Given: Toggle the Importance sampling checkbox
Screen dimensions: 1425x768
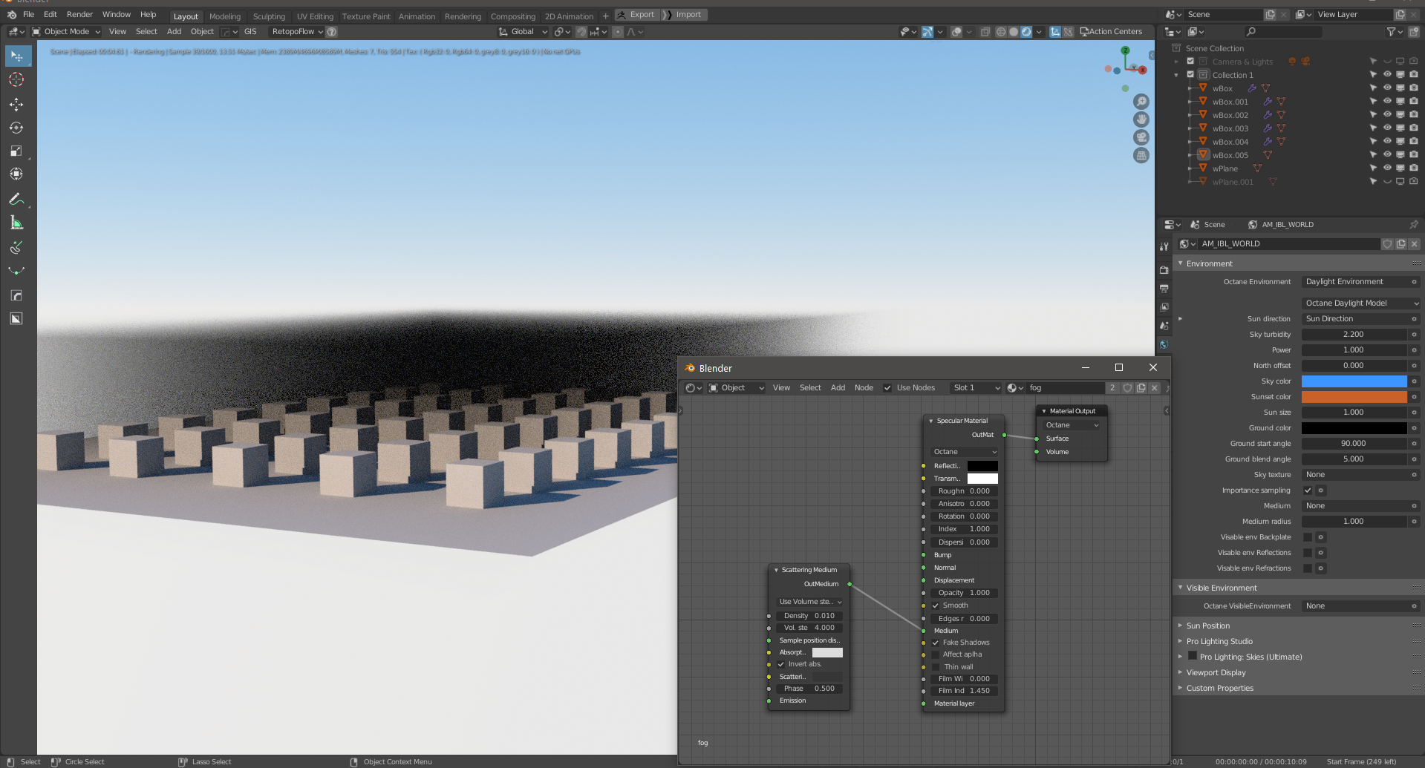Looking at the screenshot, I should coord(1308,490).
